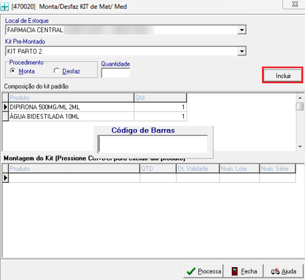This screenshot has width=305, height=280.
Task: Click the scroll down arrow in composition list
Action: tap(300, 146)
